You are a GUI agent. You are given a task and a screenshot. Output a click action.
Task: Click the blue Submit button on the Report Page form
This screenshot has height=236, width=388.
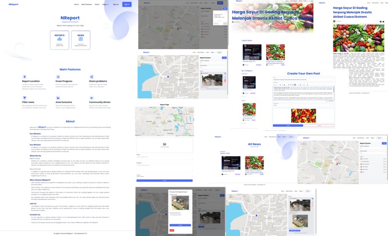[165, 181]
